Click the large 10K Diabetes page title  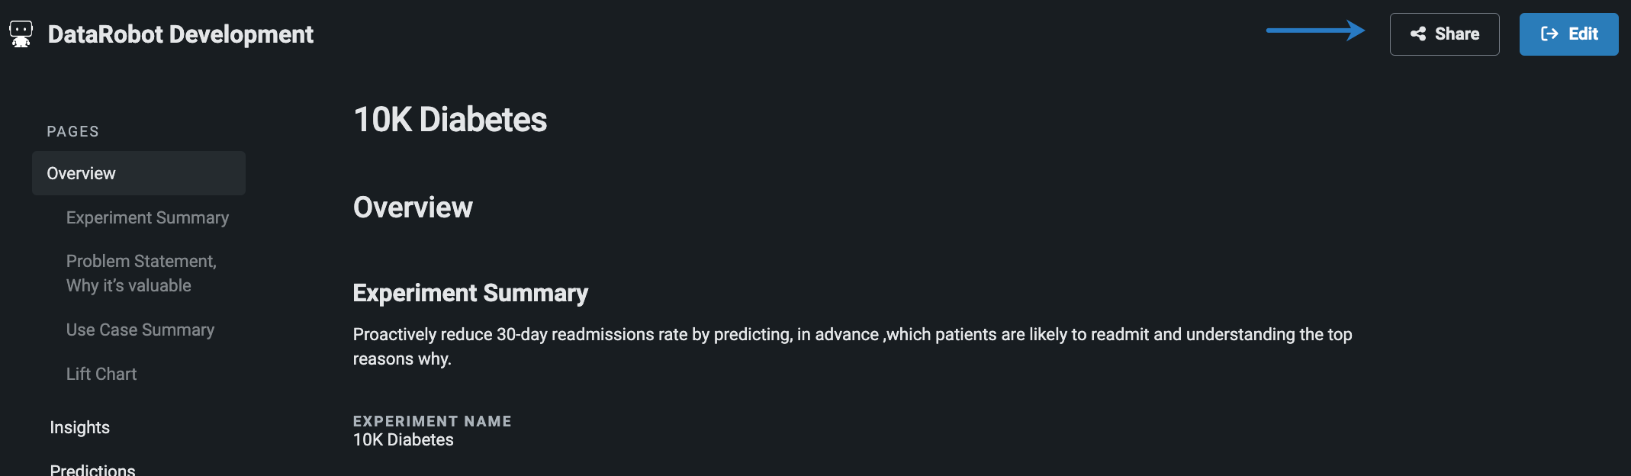450,120
